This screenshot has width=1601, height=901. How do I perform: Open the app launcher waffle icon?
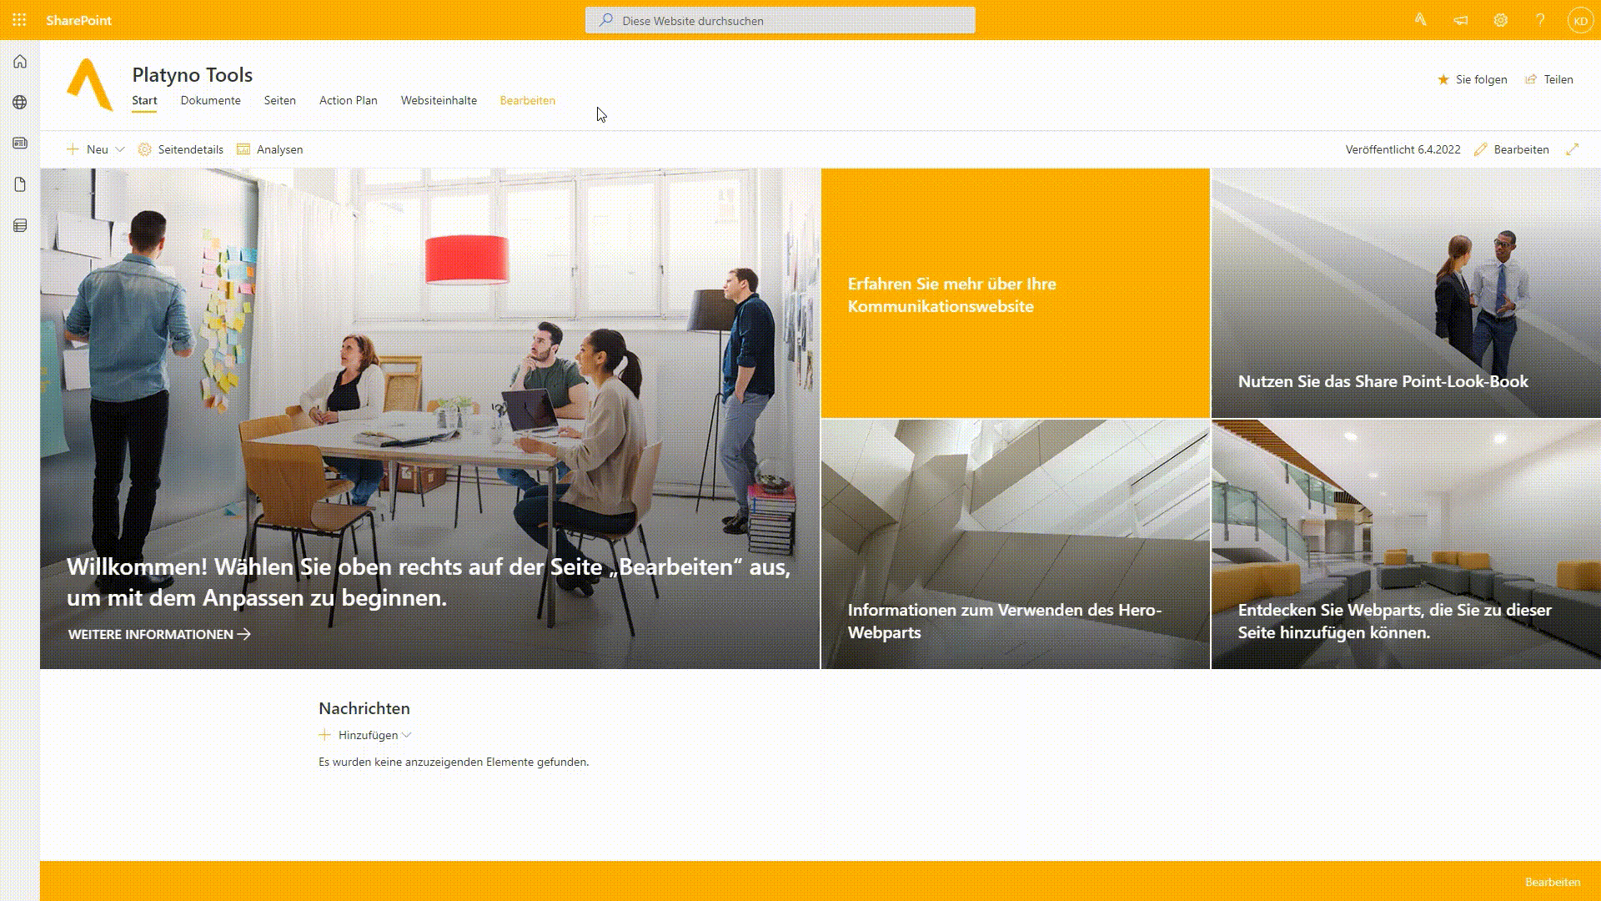coord(19,20)
